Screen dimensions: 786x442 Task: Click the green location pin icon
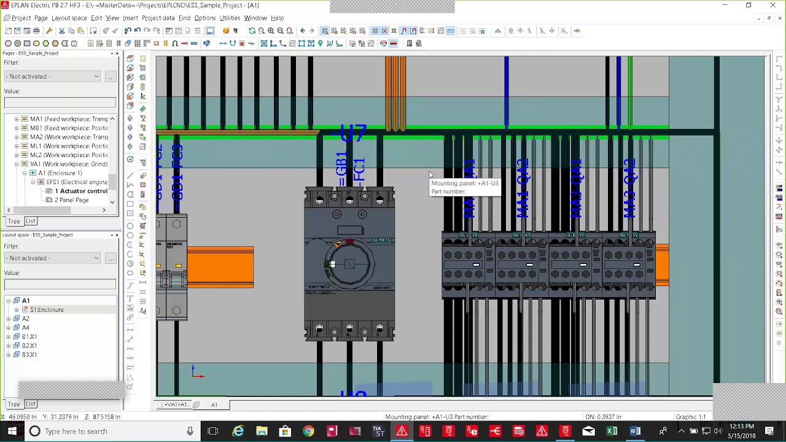[320, 43]
